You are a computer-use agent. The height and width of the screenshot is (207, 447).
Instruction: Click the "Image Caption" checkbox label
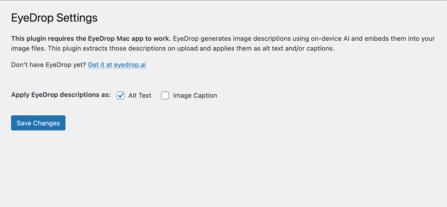[x=195, y=95]
